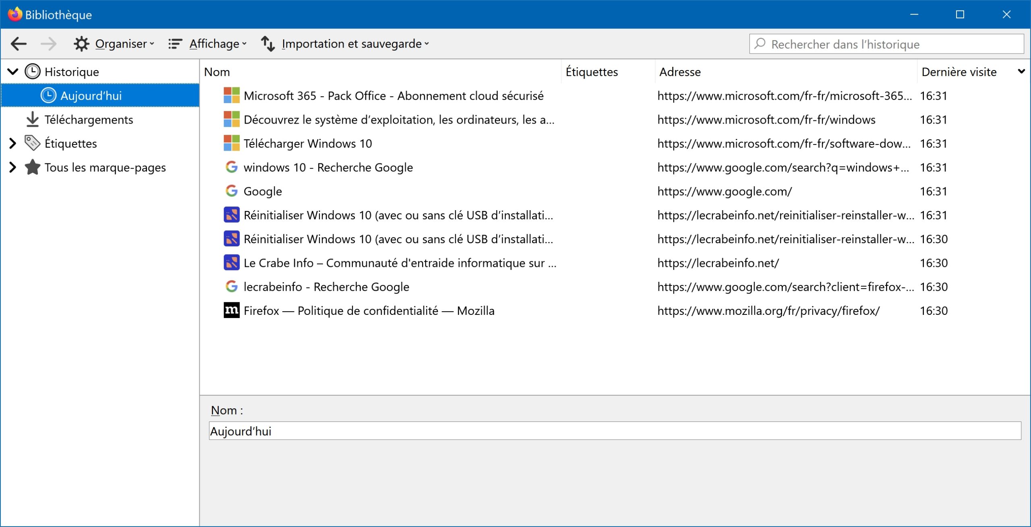Click the Affichage list-lines icon
The width and height of the screenshot is (1031, 527).
(x=175, y=43)
